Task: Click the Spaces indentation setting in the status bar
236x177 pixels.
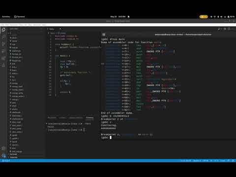Action: pyautogui.click(x=197, y=161)
